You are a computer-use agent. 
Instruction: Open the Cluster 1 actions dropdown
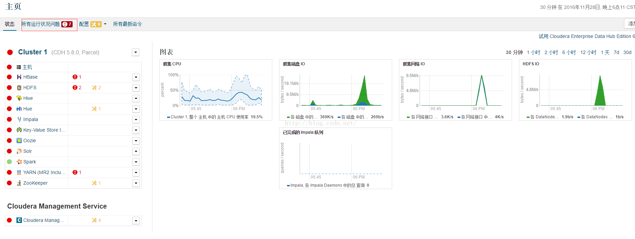[x=136, y=52]
